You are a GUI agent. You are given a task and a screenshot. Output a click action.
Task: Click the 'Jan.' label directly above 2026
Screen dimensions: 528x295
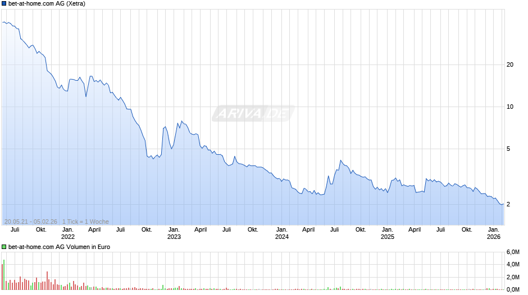click(494, 230)
